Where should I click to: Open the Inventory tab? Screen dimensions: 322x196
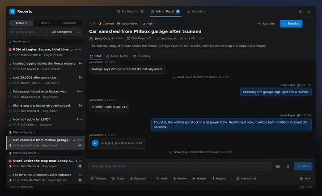coord(142,56)
